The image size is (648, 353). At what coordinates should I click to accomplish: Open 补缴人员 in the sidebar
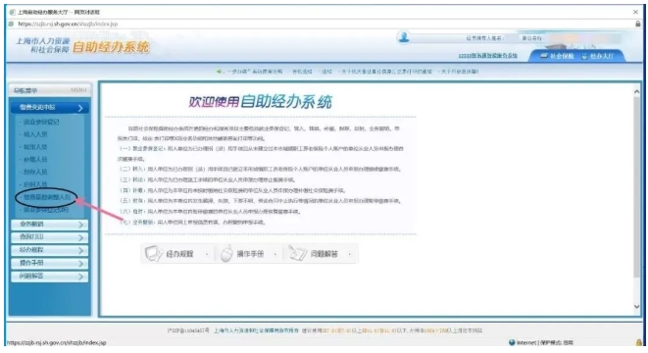[x=35, y=159]
